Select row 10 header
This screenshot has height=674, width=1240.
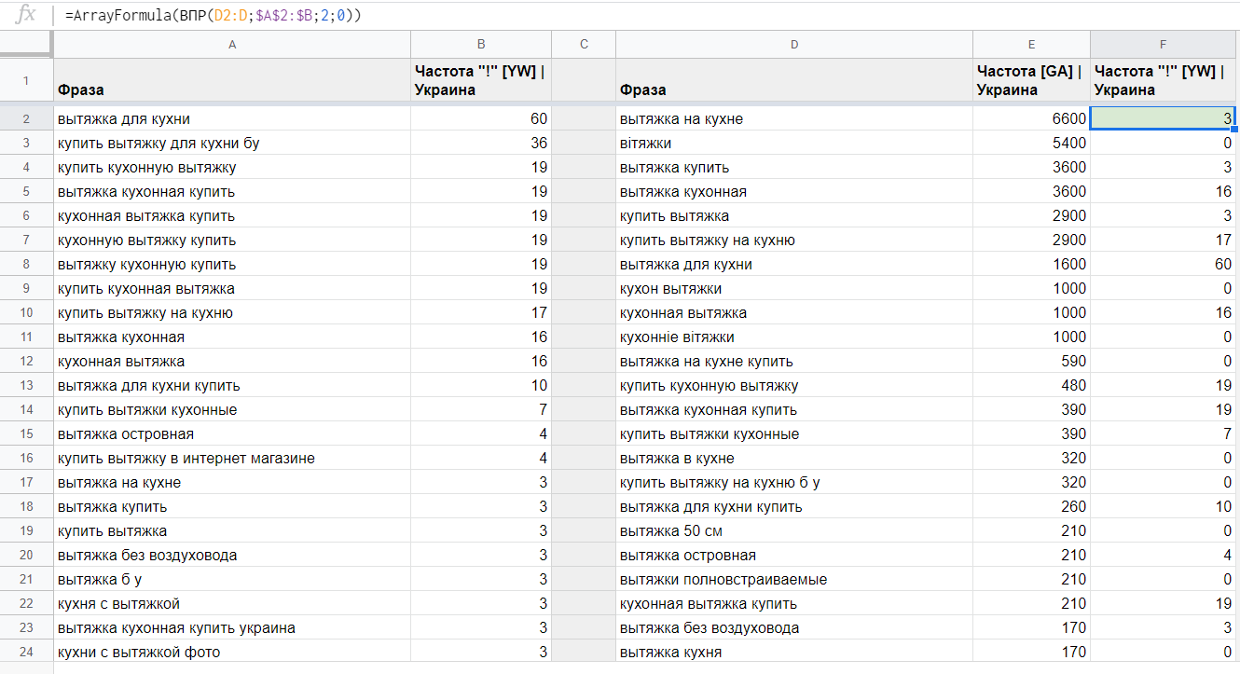pyautogui.click(x=26, y=313)
